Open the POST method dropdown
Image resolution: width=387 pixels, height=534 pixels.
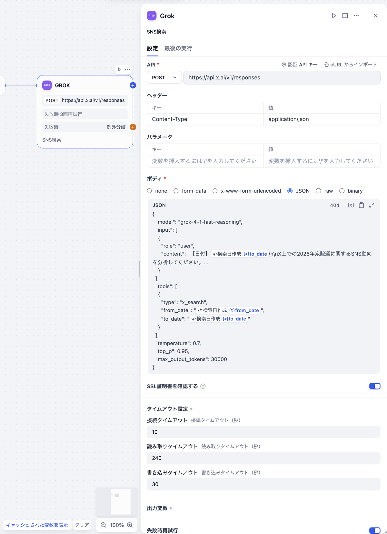point(164,77)
